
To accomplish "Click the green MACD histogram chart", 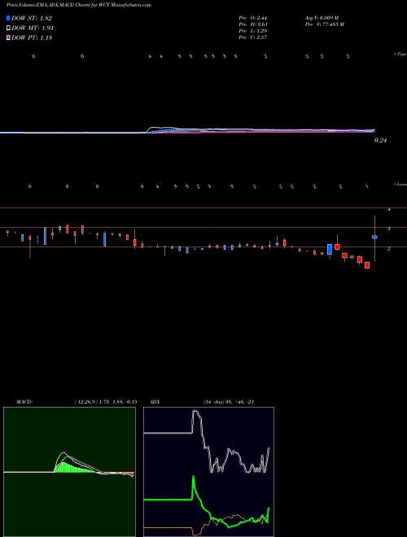I will (x=69, y=472).
